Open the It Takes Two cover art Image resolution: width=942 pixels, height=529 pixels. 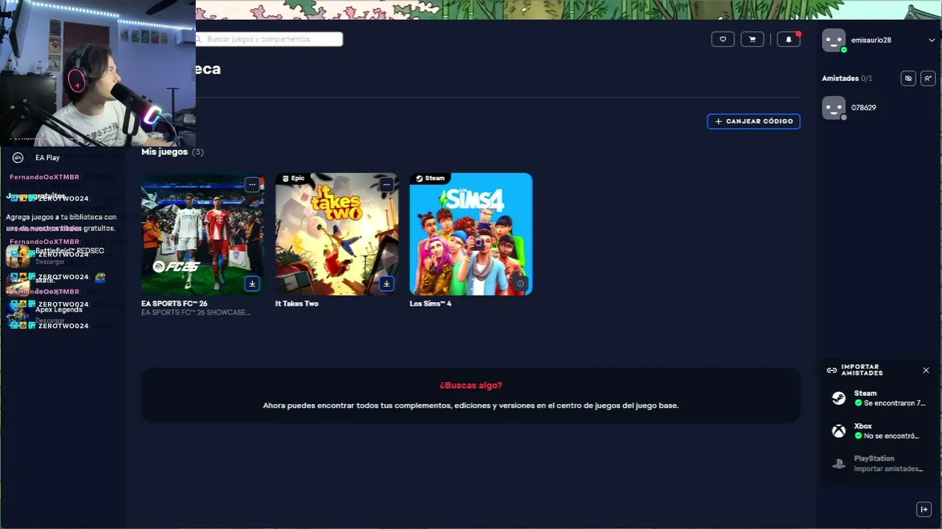tap(337, 234)
